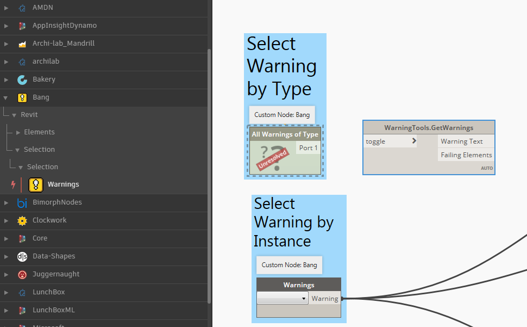Click the unresolved All Warnings of Type node
527x327 pixels.
pyautogui.click(x=285, y=151)
